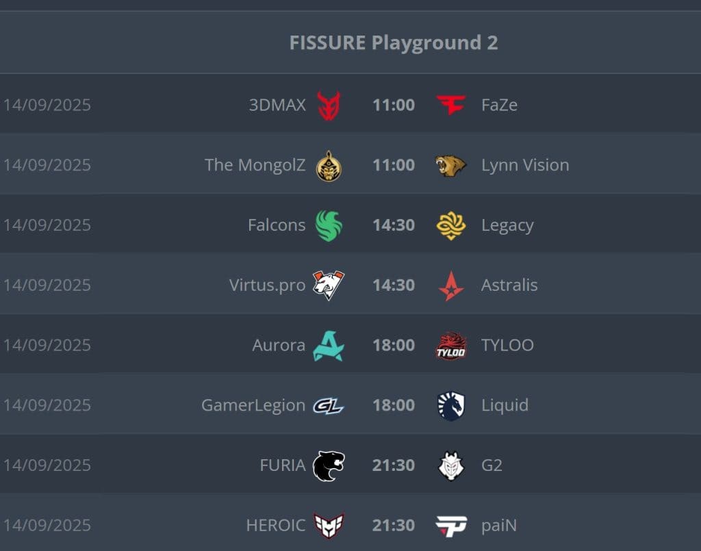Image resolution: width=701 pixels, height=551 pixels.
Task: Open the Aurora team name link
Action: point(279,345)
